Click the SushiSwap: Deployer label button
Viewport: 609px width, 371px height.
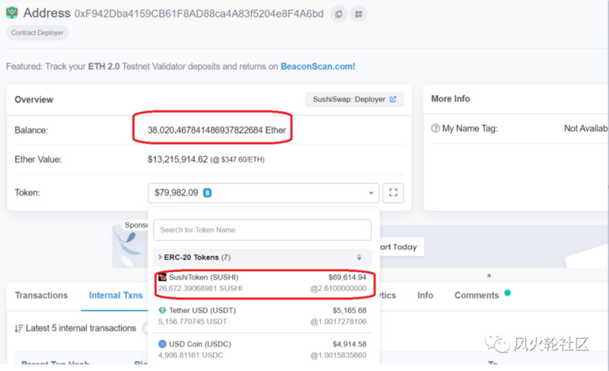(x=354, y=99)
